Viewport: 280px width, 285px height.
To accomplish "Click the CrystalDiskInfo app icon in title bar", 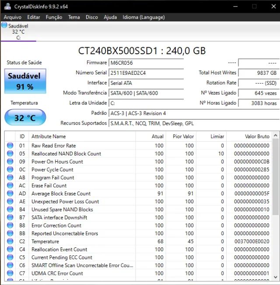I will pyautogui.click(x=7, y=7).
